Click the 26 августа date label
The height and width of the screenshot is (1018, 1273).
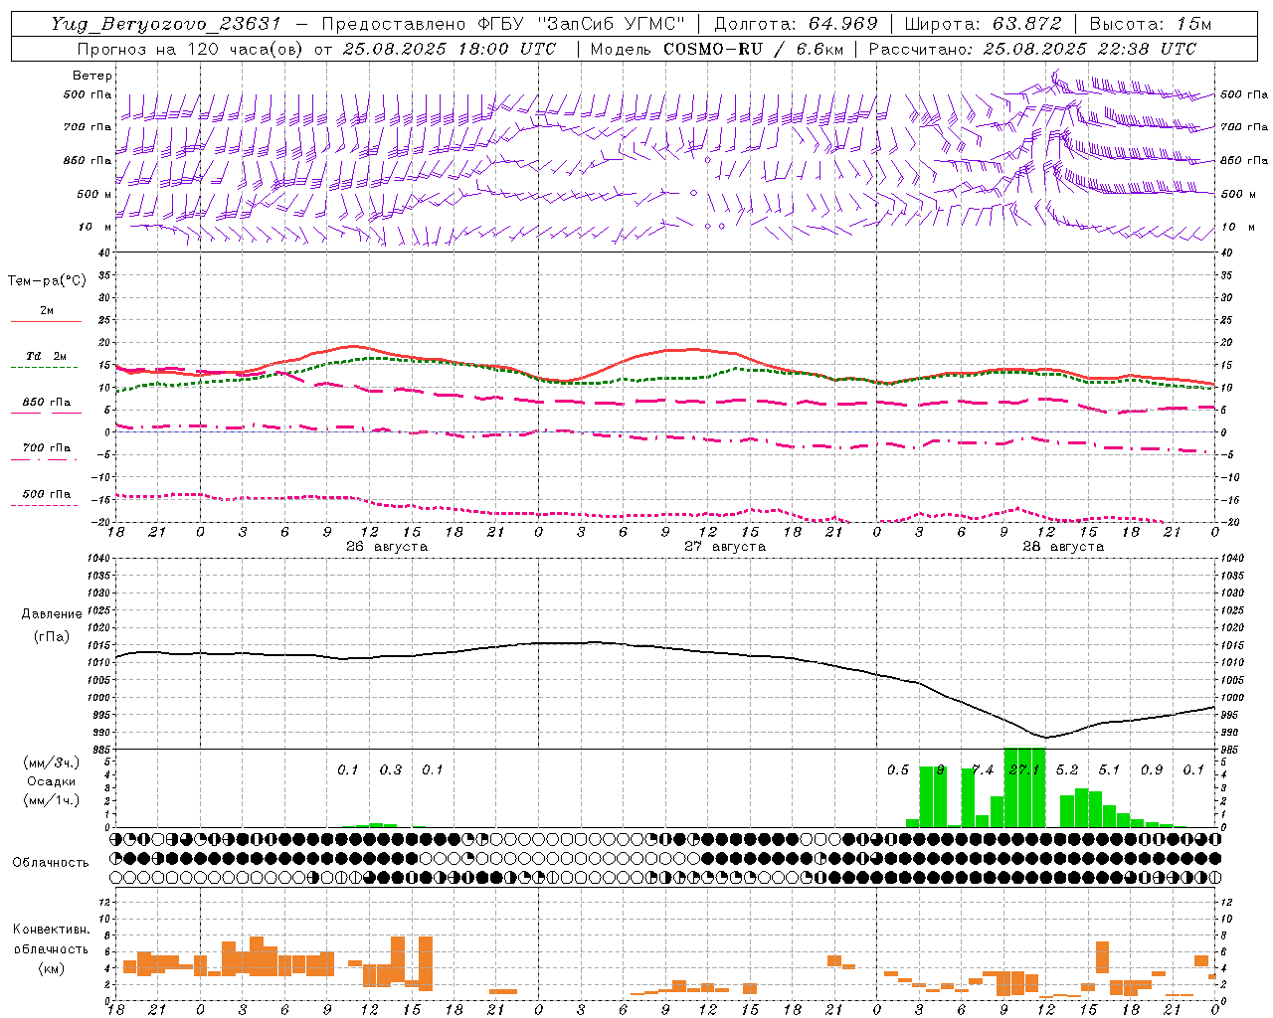387,547
